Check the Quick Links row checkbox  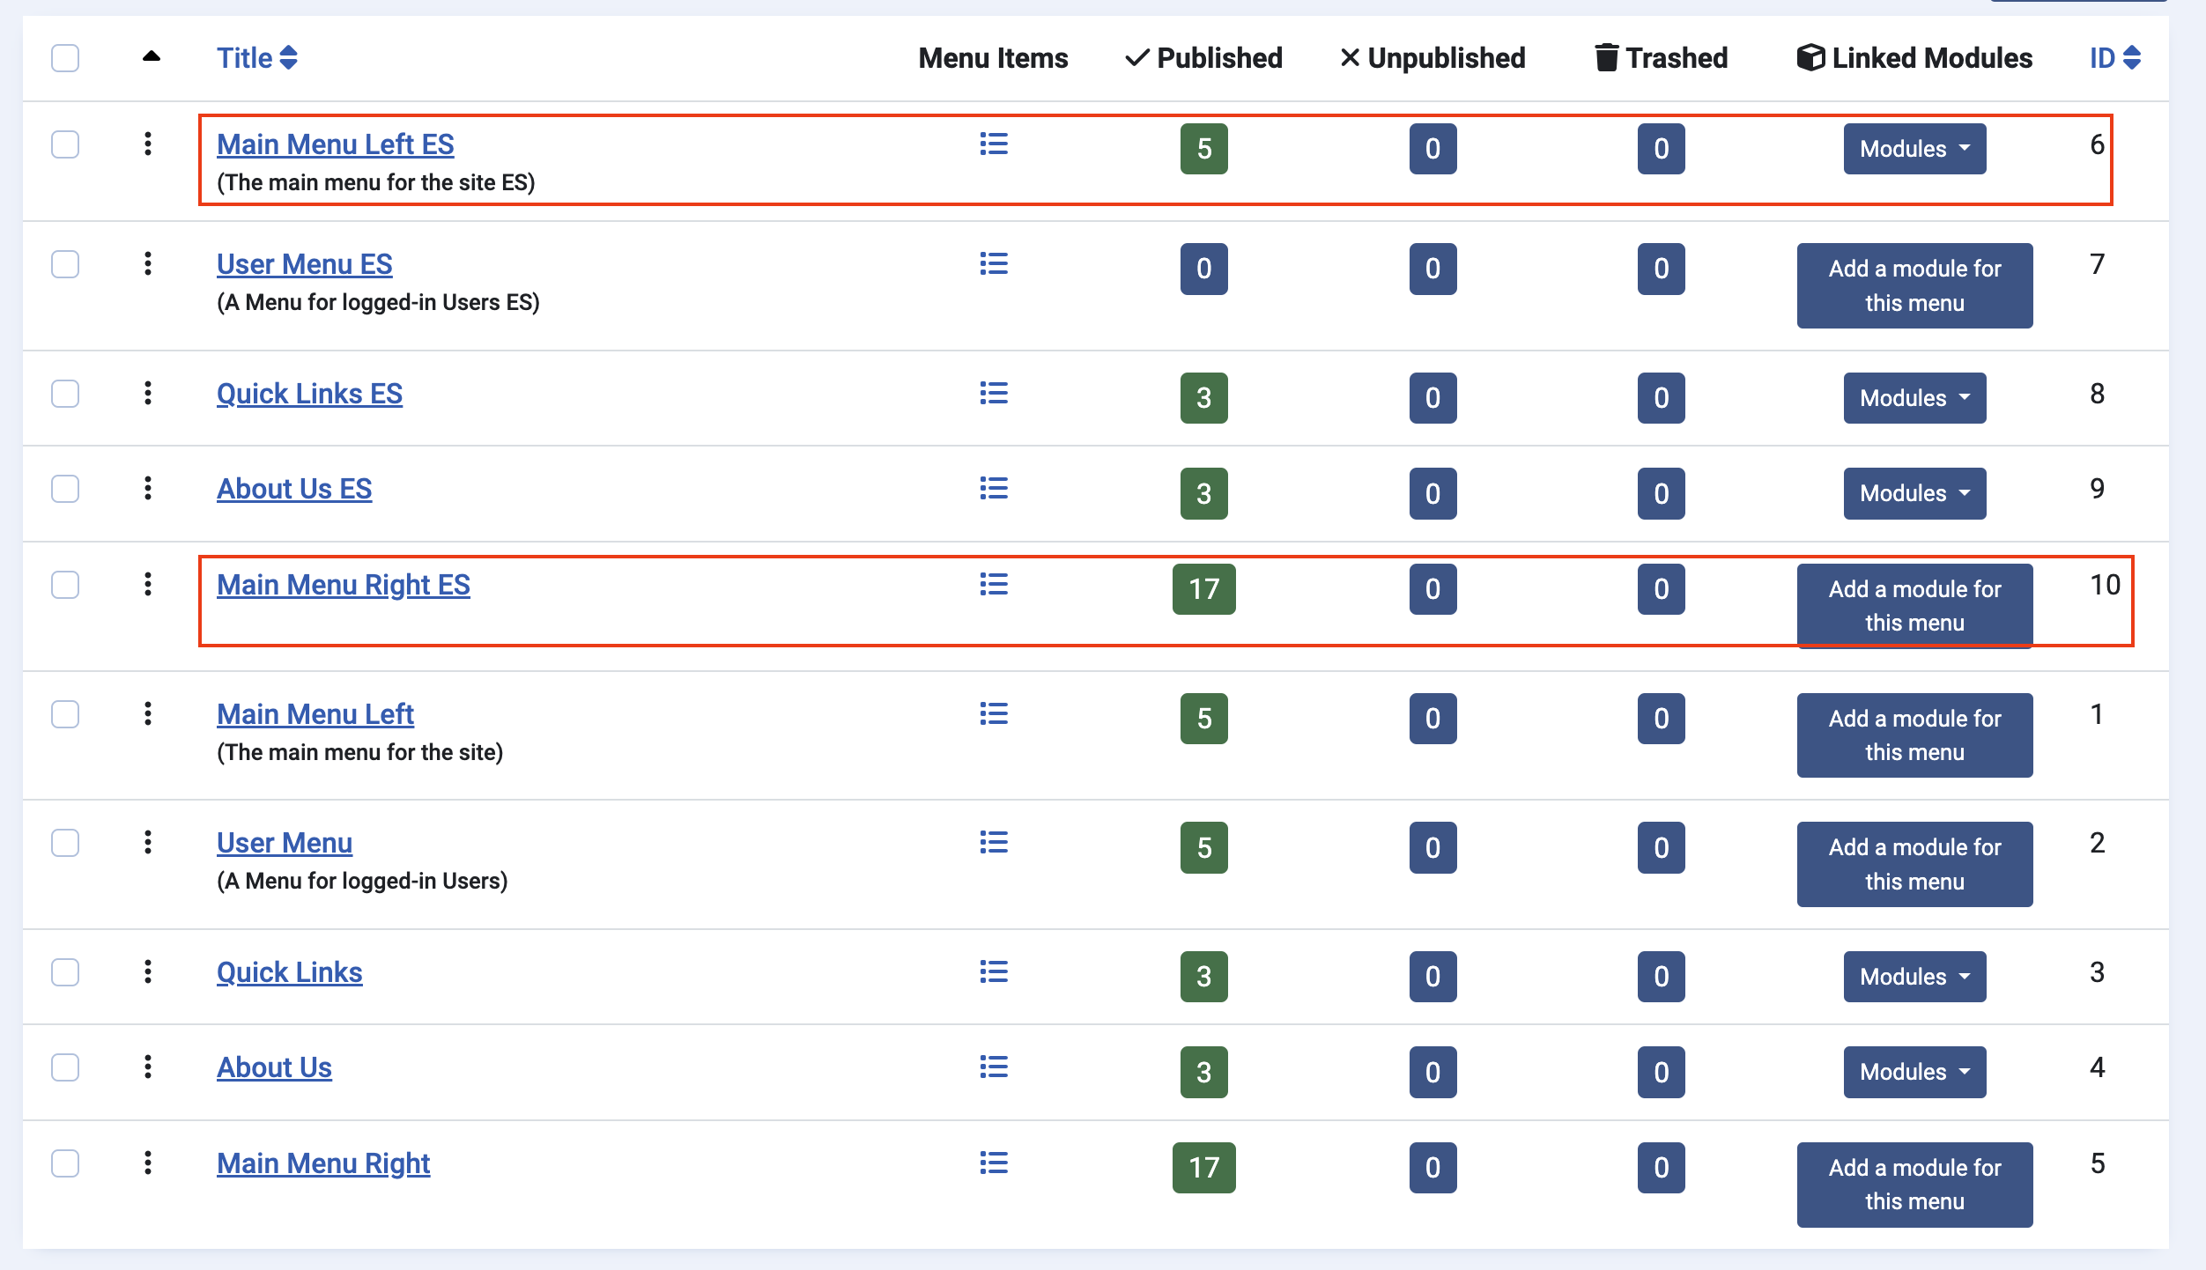tap(65, 972)
